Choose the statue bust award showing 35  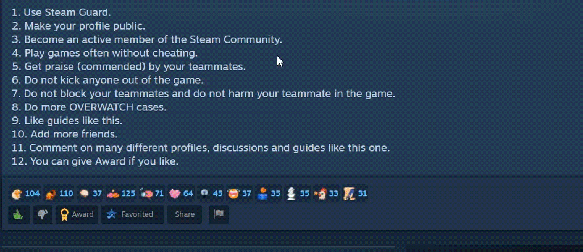298,193
